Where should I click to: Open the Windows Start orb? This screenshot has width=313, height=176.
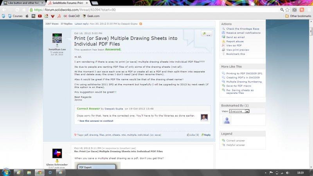[x=6, y=172]
